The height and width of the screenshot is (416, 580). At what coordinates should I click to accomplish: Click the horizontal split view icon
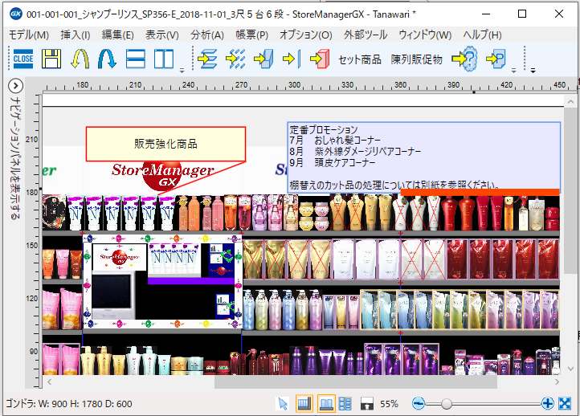pos(136,59)
